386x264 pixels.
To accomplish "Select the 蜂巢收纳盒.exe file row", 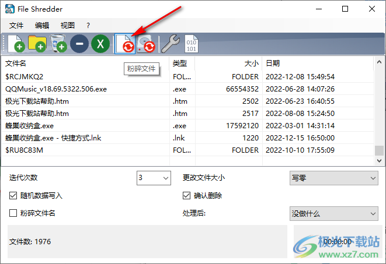I will pos(188,126).
